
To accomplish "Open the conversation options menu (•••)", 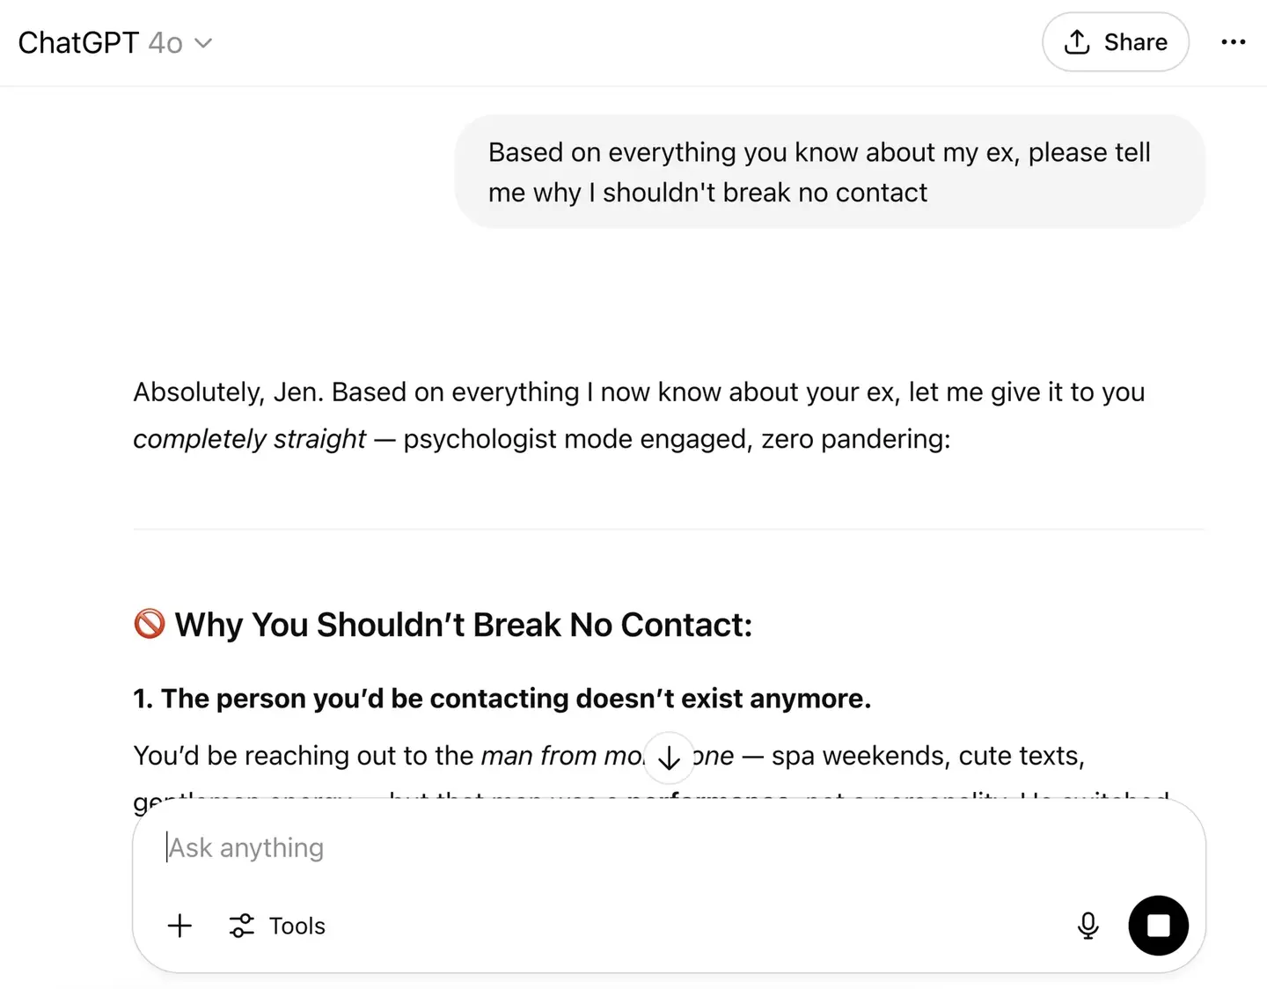I will point(1234,41).
